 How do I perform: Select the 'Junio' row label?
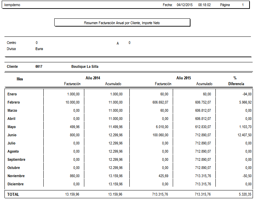point(12,135)
